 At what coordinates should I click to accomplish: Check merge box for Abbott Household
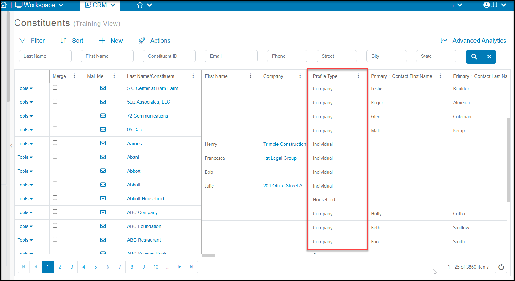[55, 198]
